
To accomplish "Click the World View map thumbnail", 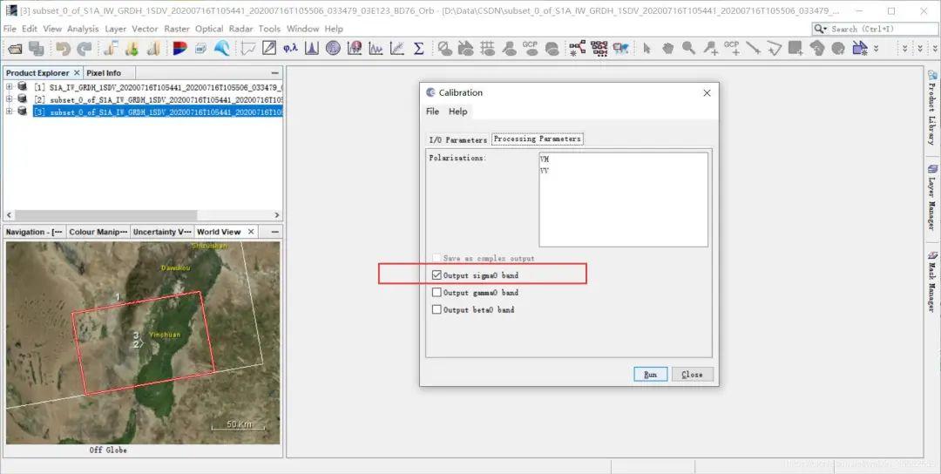I will click(143, 342).
